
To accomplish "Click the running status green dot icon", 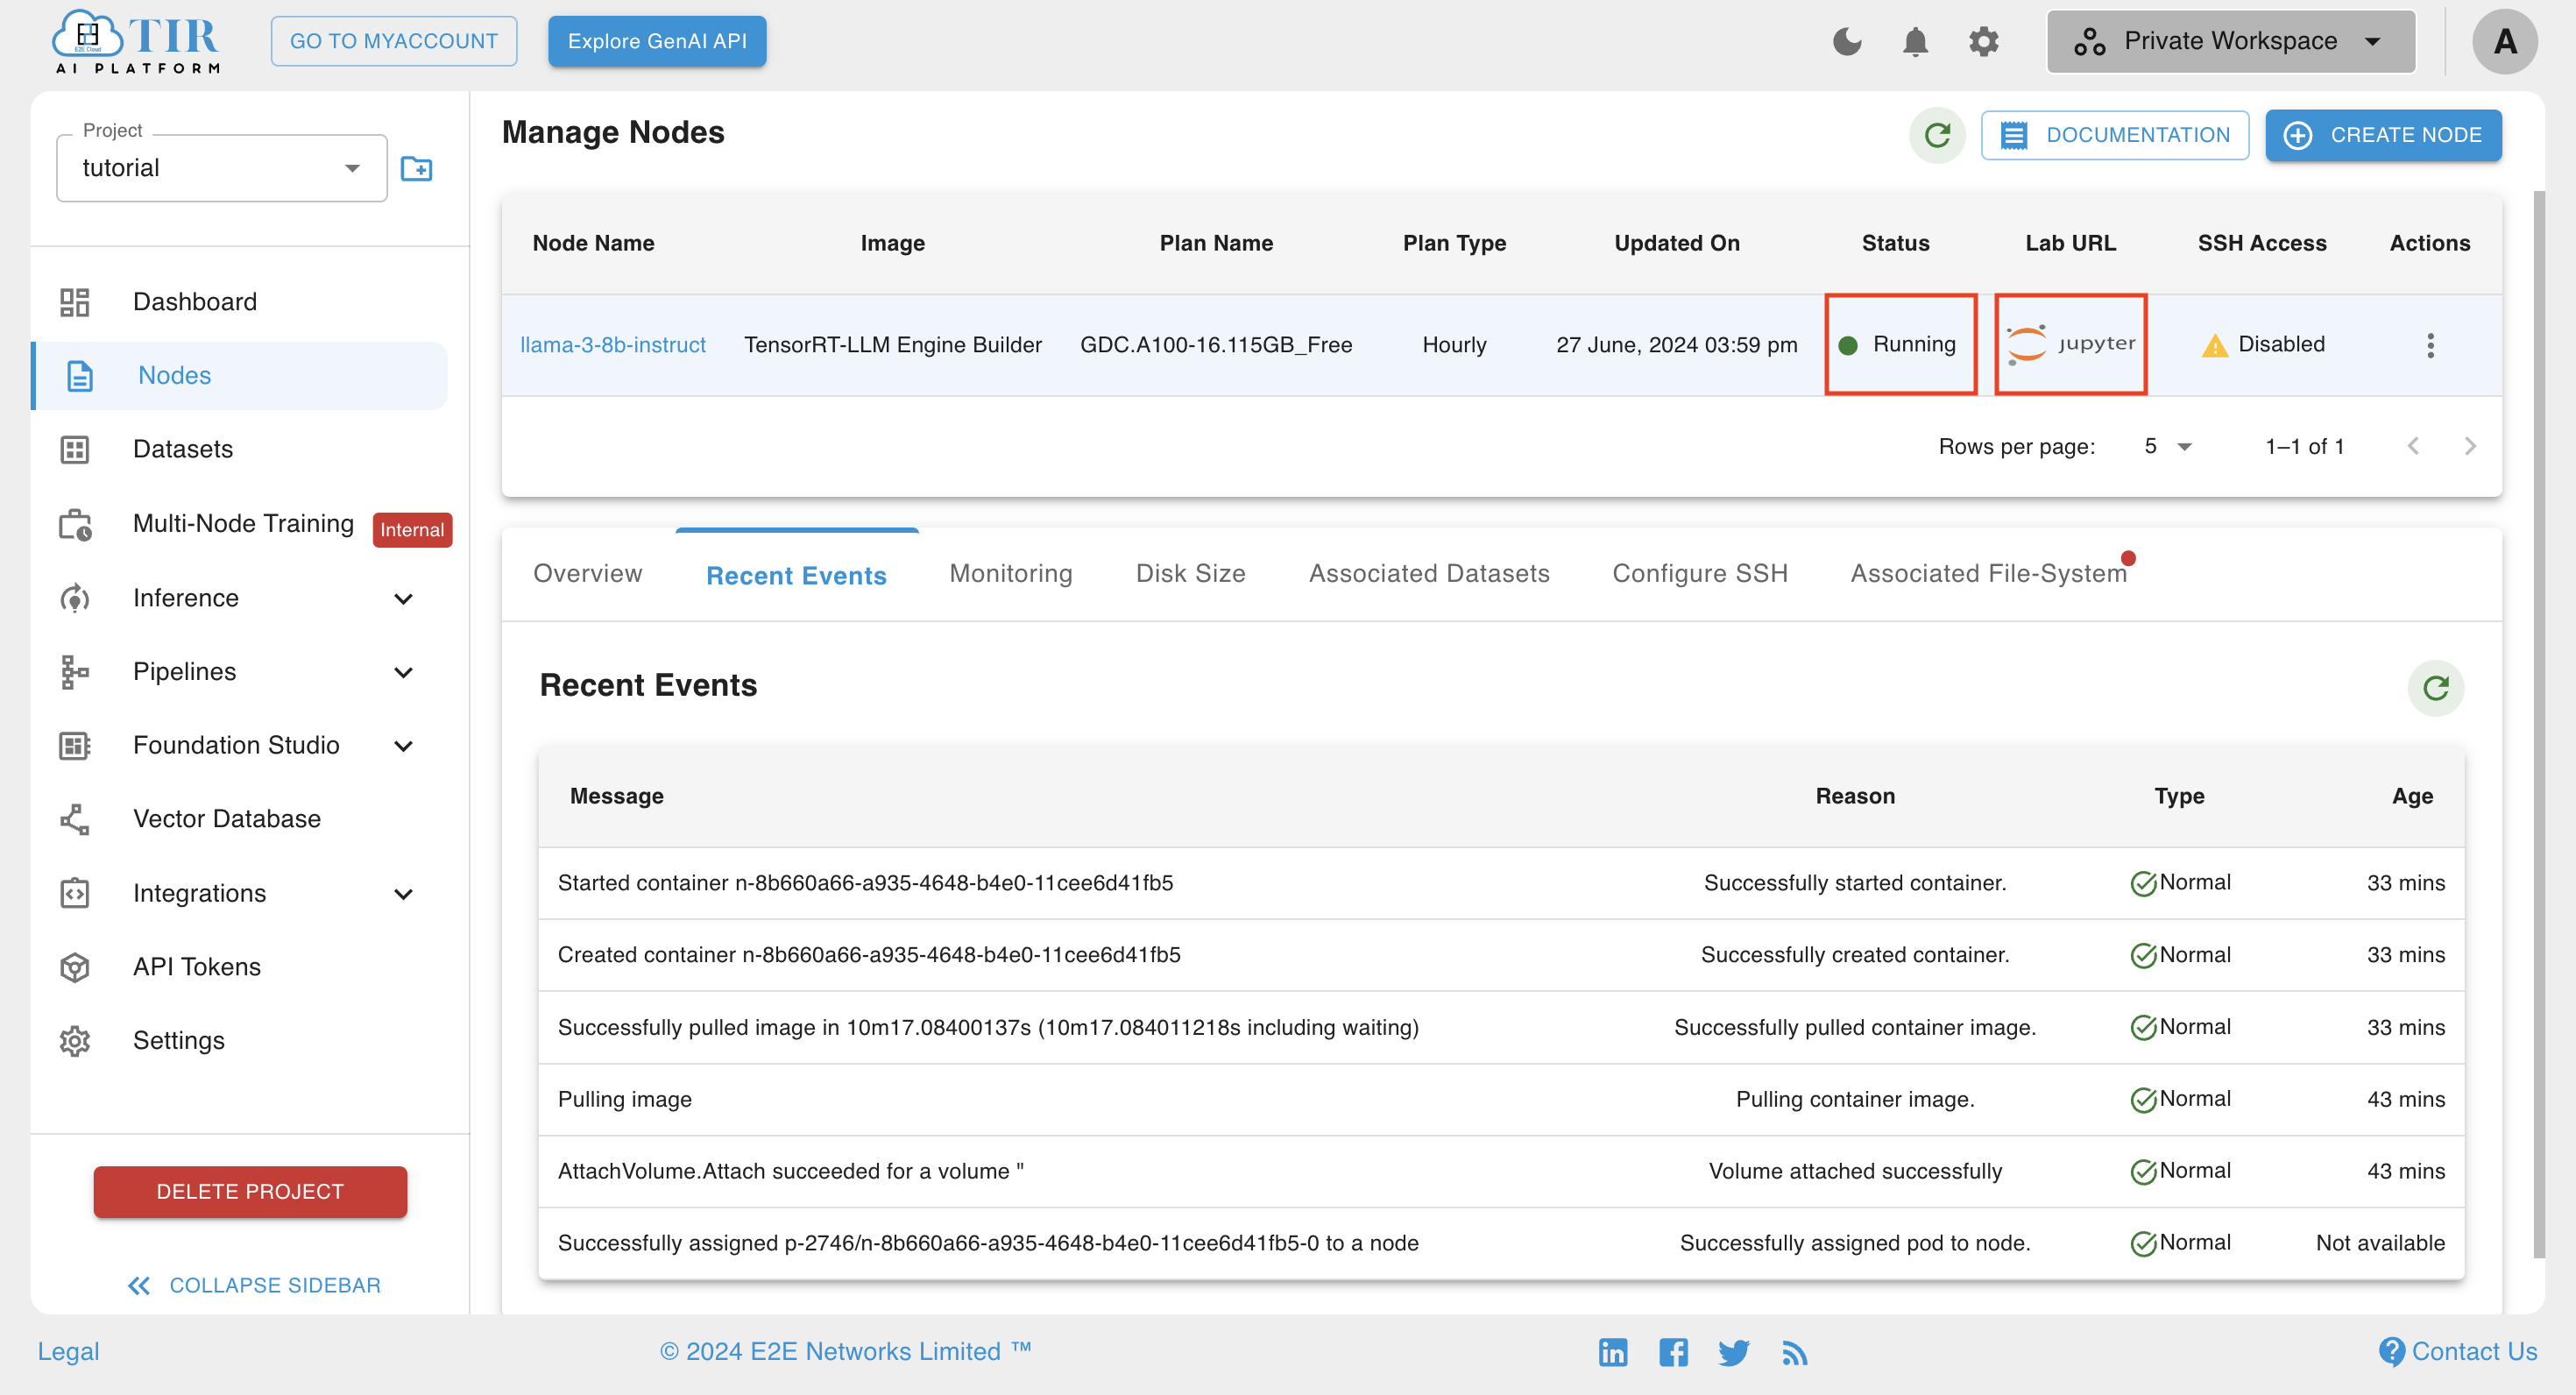I will 1853,343.
